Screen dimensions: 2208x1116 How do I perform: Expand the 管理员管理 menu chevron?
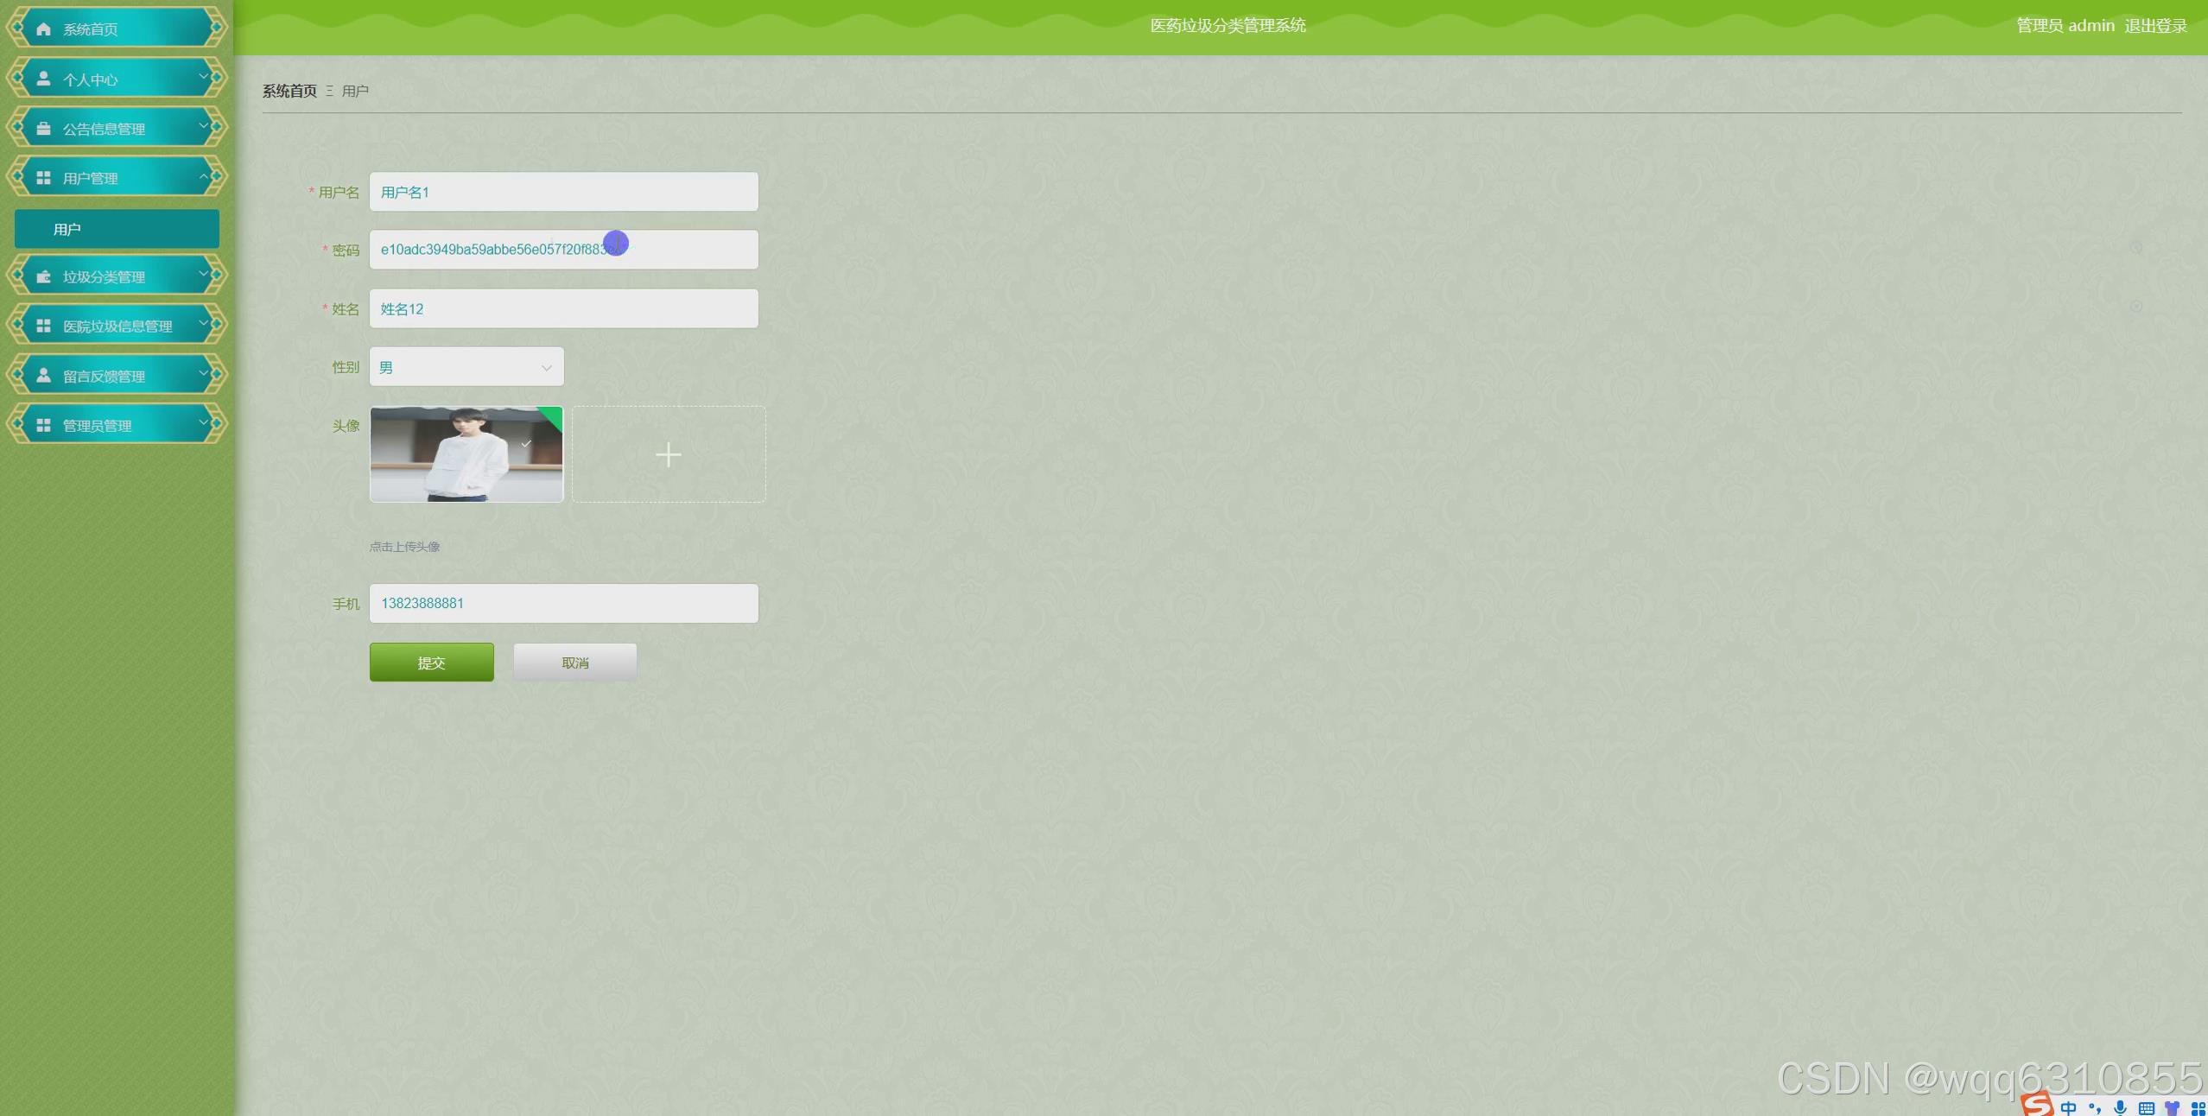204,423
